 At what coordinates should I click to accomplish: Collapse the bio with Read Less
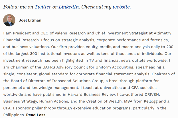click(x=36, y=115)
